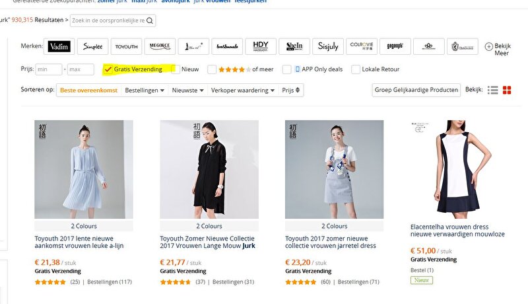Open related search feestjurken
The height and width of the screenshot is (304, 528).
point(250,1)
